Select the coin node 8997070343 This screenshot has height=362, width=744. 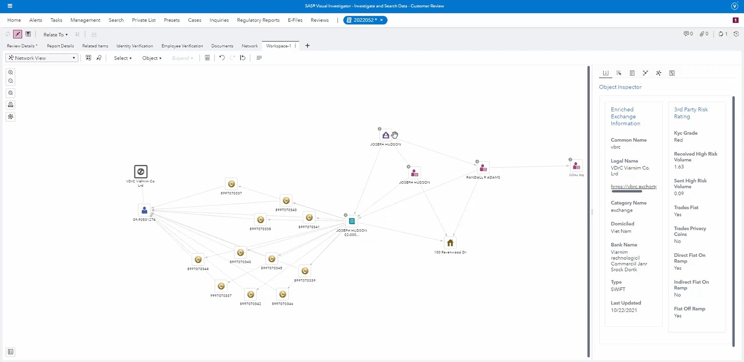tap(286, 201)
